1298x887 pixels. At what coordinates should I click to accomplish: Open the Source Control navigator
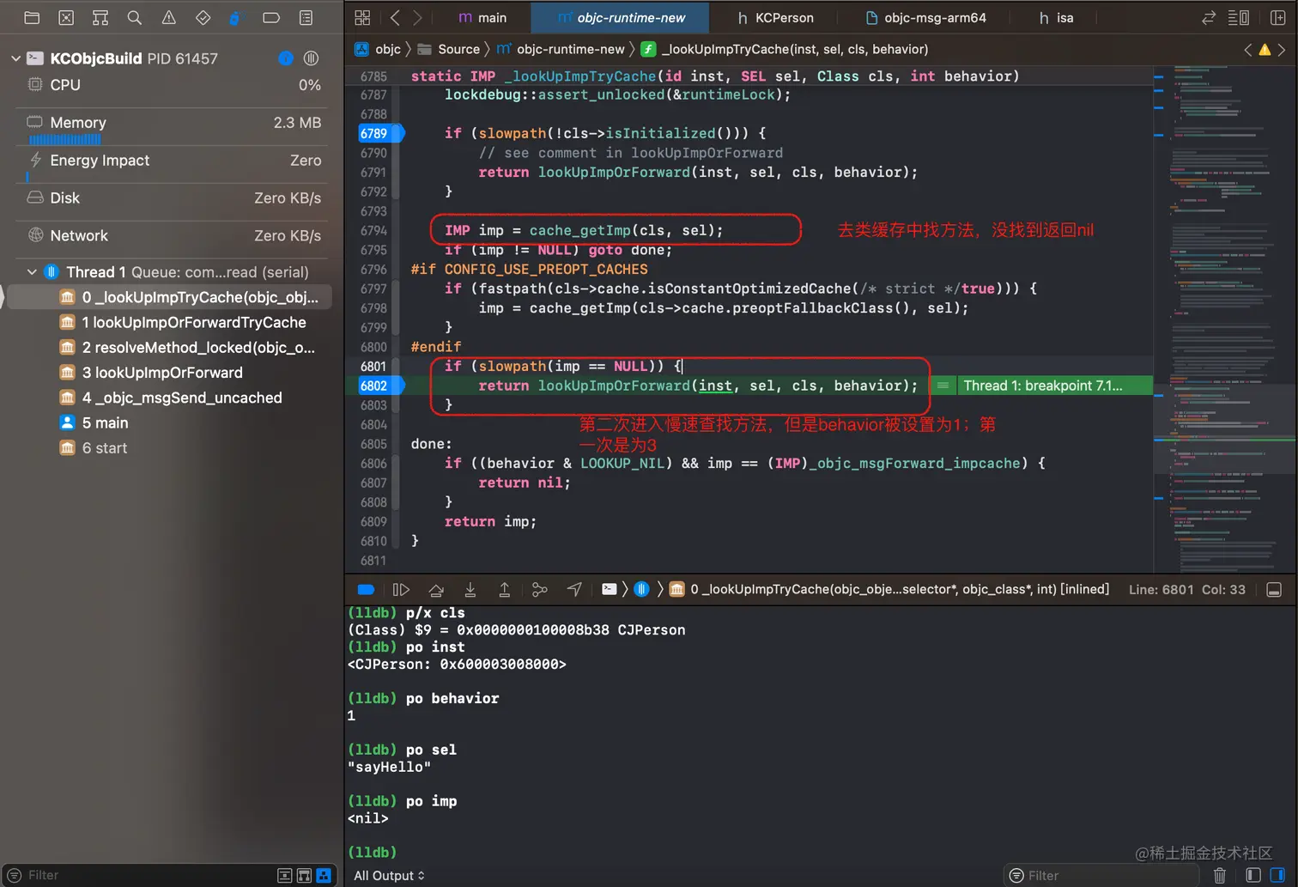pos(66,17)
